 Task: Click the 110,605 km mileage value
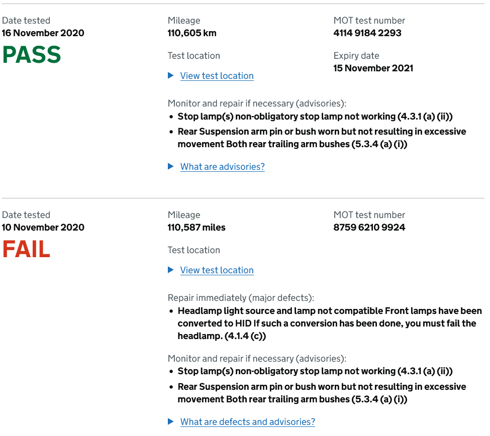(x=192, y=33)
